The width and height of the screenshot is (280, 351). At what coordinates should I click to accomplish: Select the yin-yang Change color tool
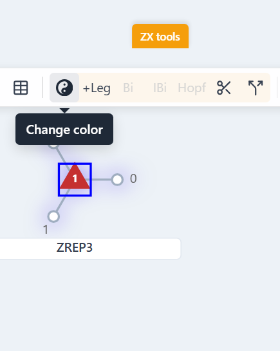tap(64, 88)
